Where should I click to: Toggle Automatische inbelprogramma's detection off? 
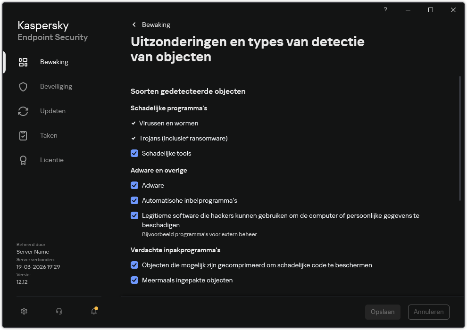134,200
